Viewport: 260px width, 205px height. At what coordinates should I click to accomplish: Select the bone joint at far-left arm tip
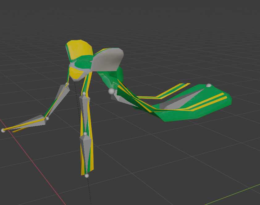click(3, 130)
